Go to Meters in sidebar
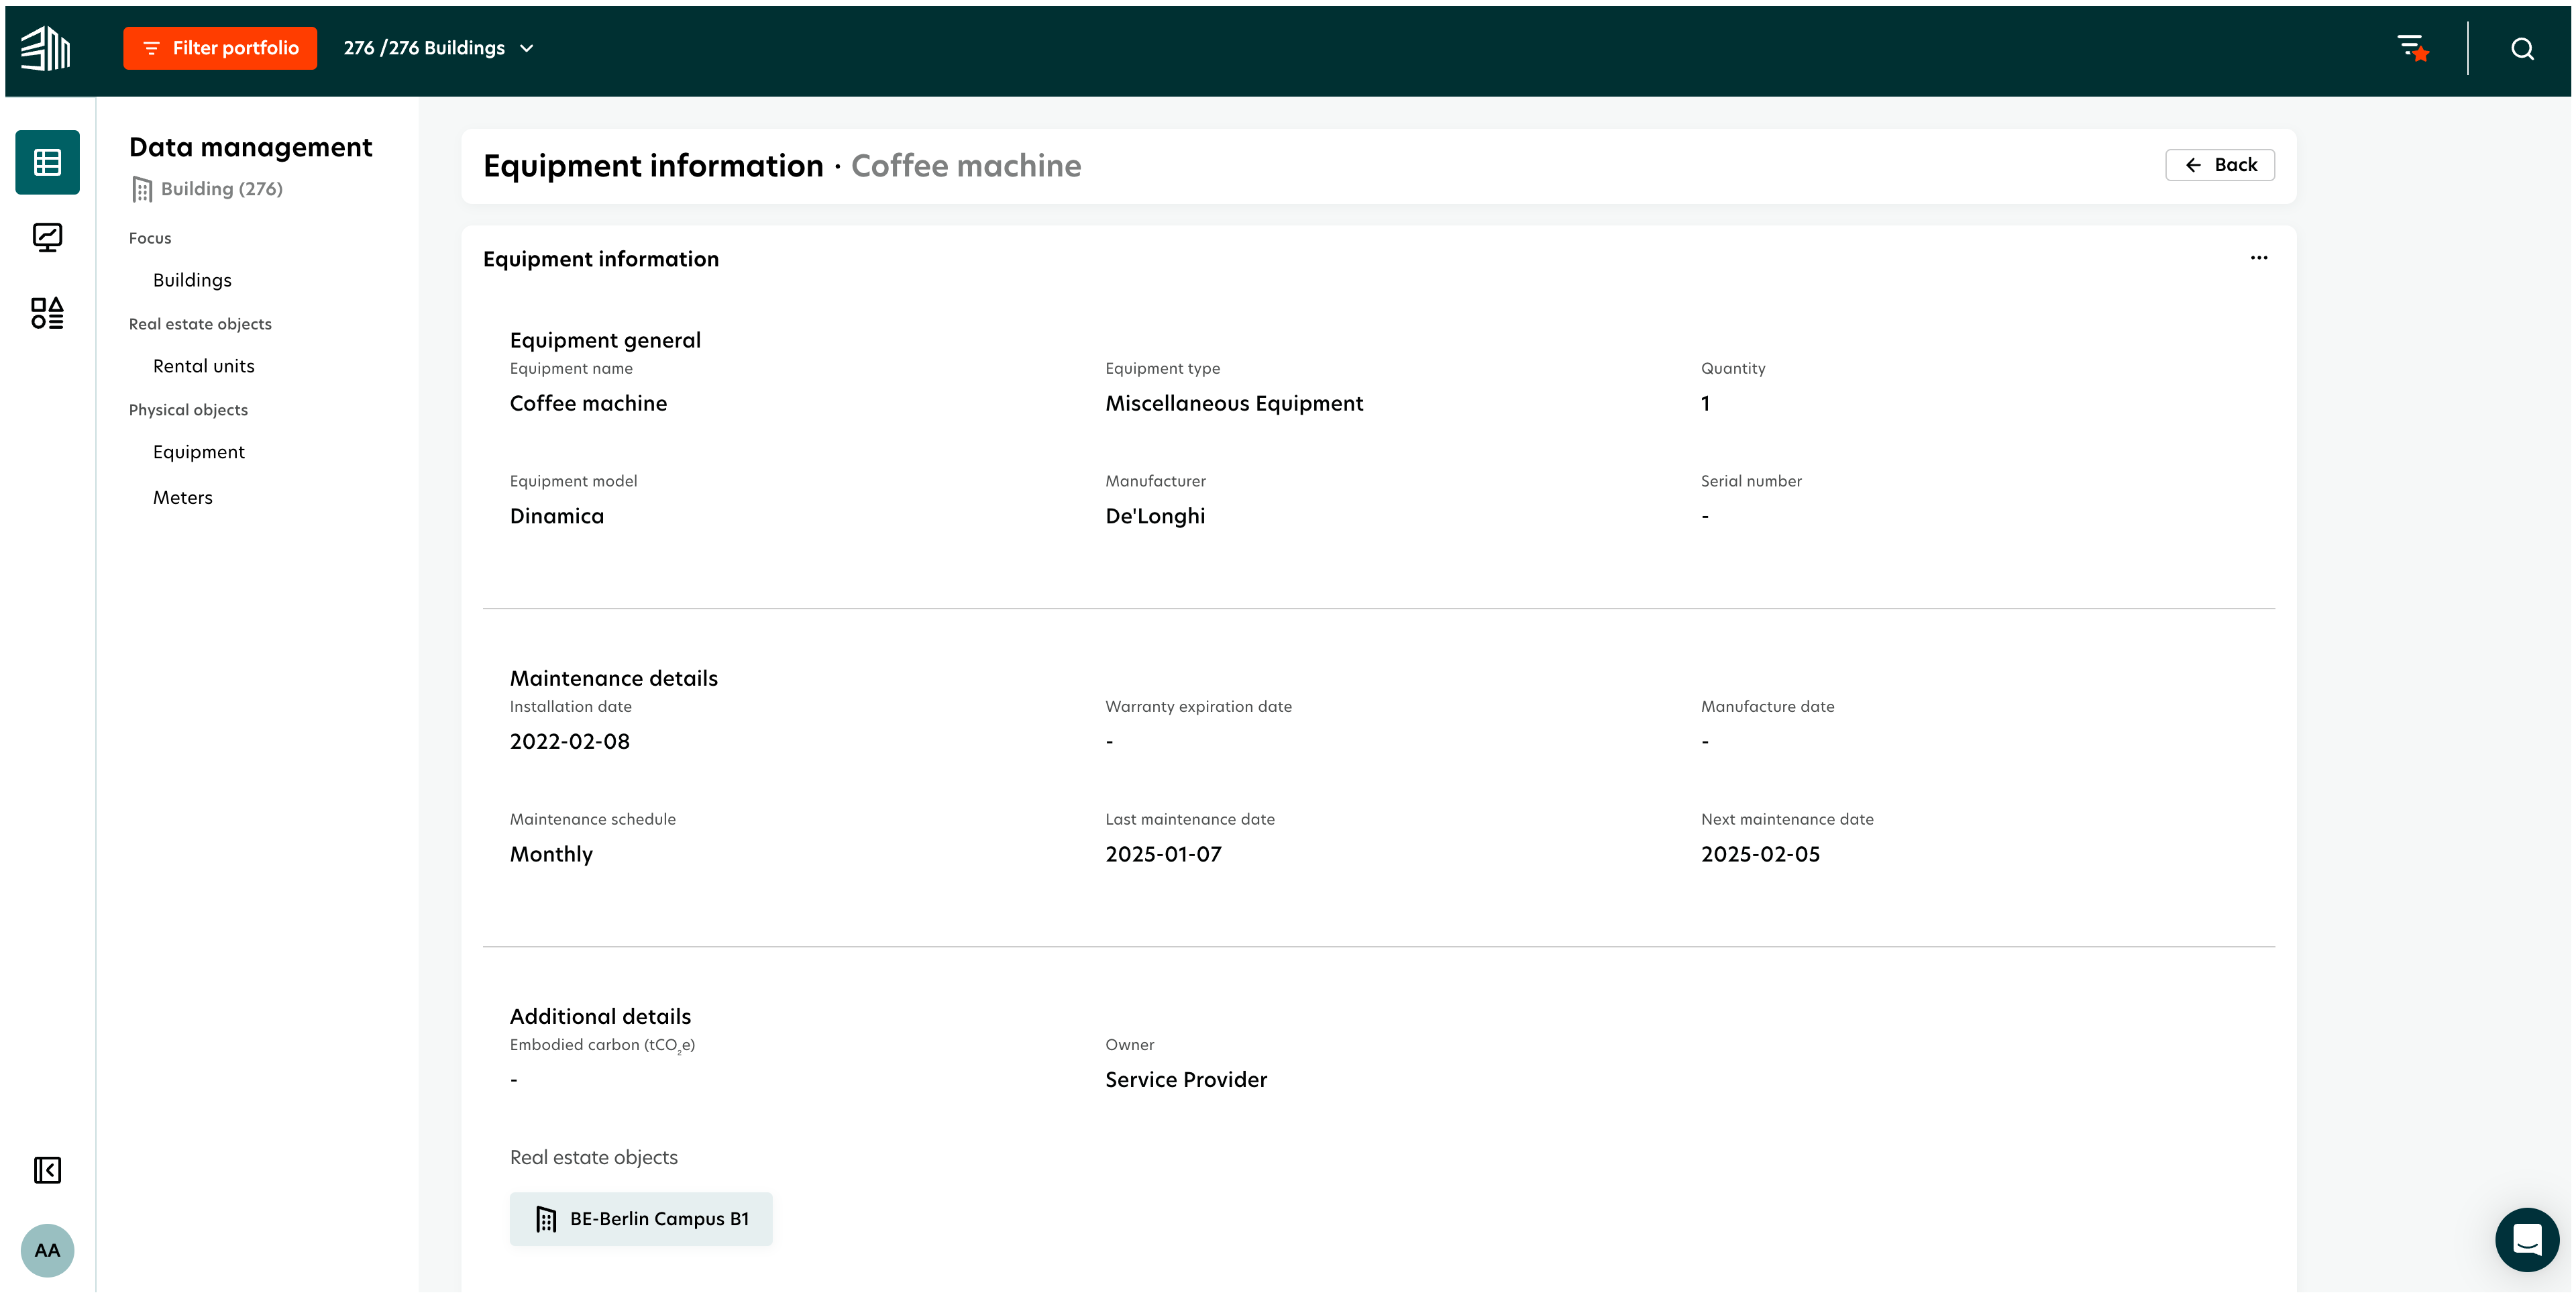2576x1299 pixels. pos(183,497)
